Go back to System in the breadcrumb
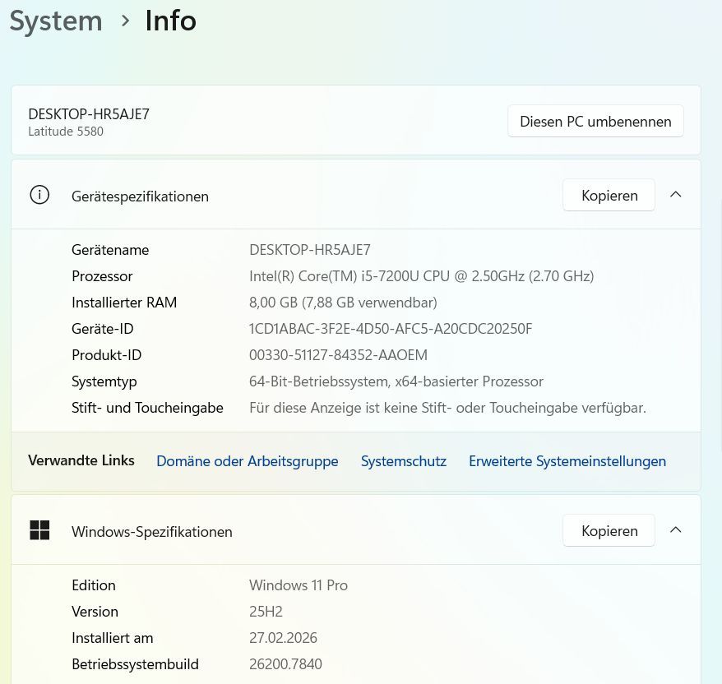The width and height of the screenshot is (722, 684). click(x=56, y=21)
